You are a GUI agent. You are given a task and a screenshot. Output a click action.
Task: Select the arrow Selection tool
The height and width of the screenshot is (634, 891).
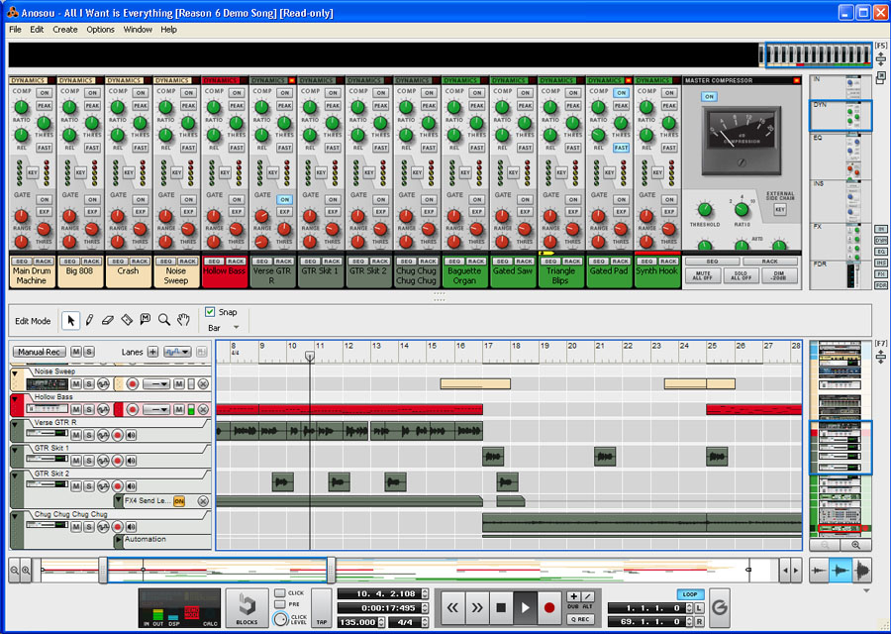(x=70, y=321)
